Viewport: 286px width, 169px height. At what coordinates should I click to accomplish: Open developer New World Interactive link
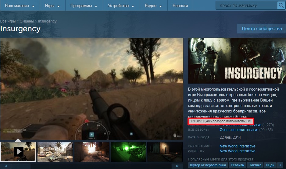(x=237, y=146)
